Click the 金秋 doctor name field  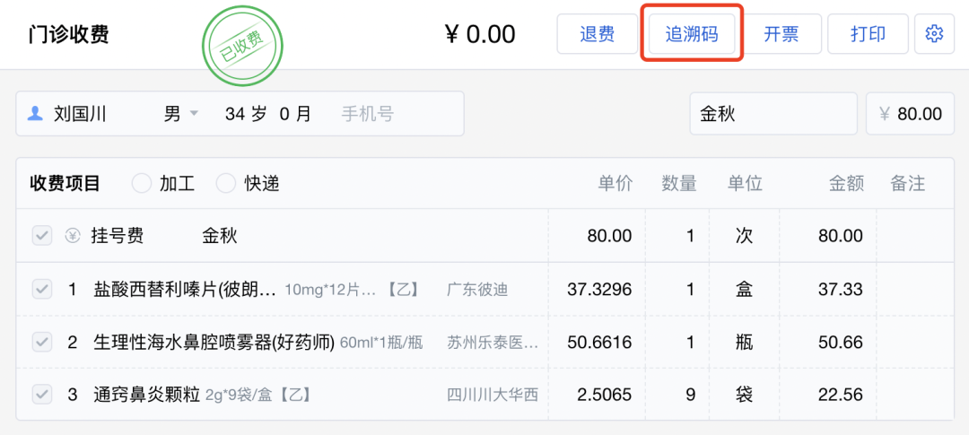[772, 114]
